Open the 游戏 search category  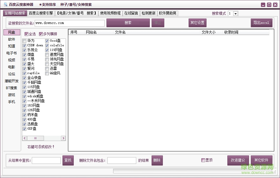pos(11,95)
